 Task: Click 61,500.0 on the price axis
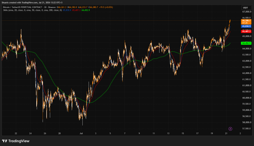click(247, 79)
